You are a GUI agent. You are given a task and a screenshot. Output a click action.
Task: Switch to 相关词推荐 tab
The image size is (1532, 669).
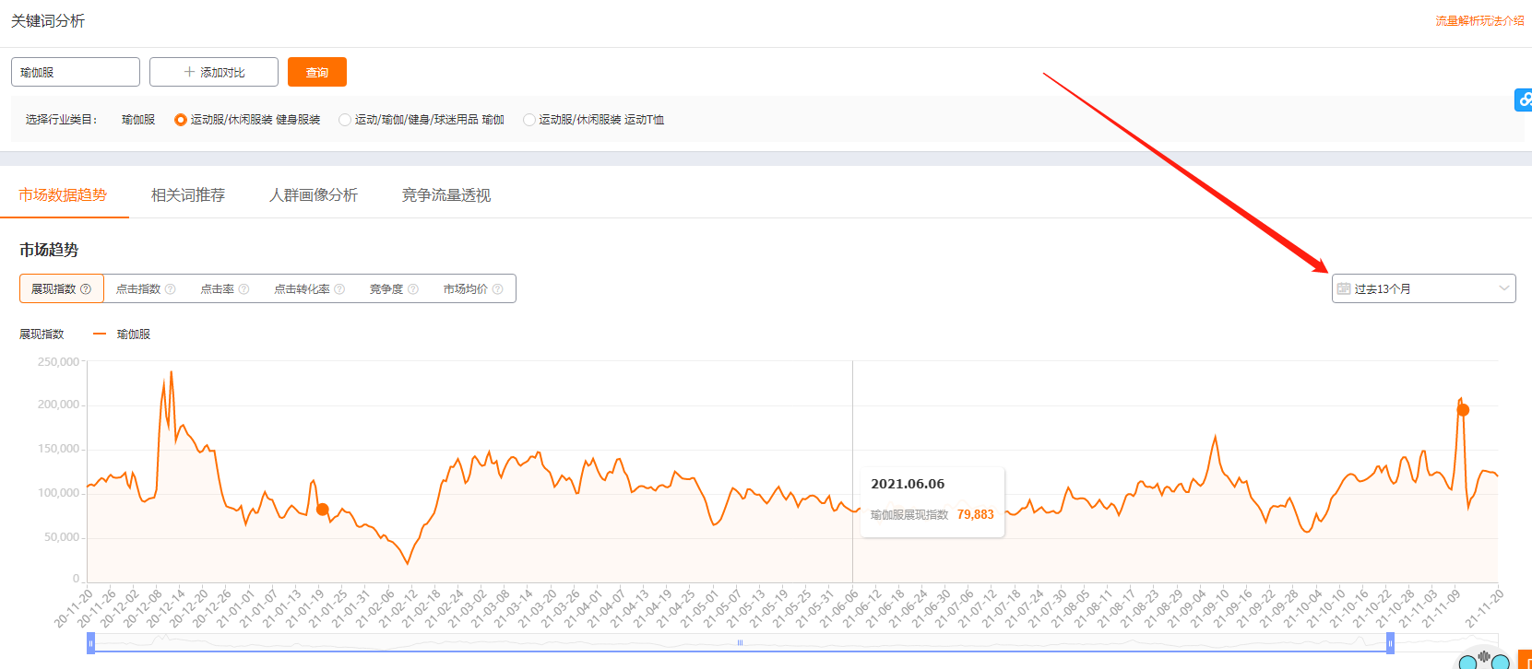(x=188, y=195)
